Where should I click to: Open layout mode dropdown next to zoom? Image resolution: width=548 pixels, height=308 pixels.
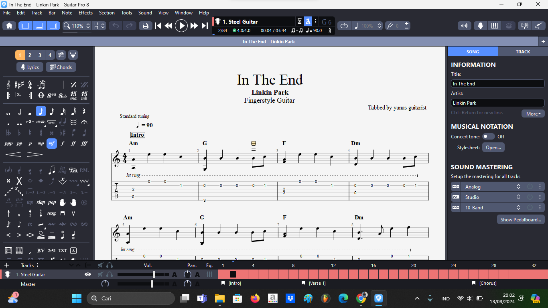click(x=99, y=26)
